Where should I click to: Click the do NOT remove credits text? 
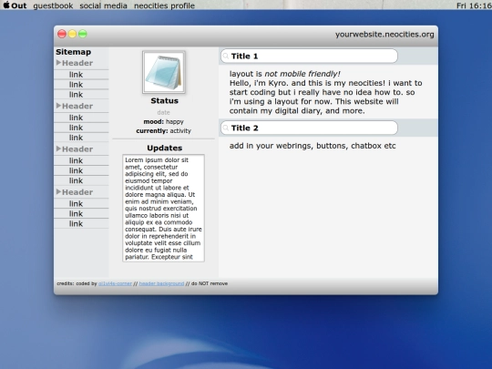[210, 283]
